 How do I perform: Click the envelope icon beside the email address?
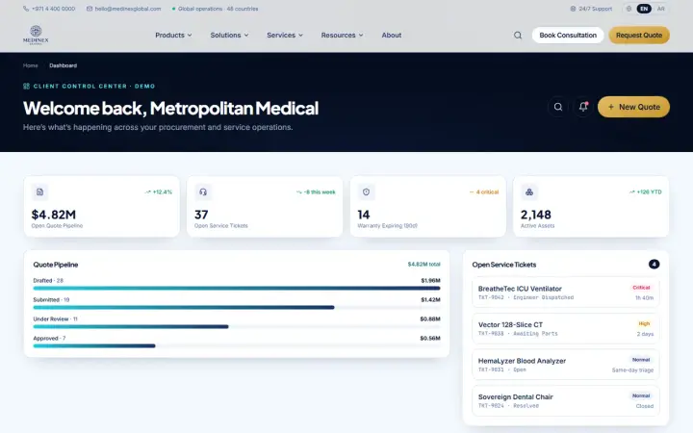coord(90,9)
